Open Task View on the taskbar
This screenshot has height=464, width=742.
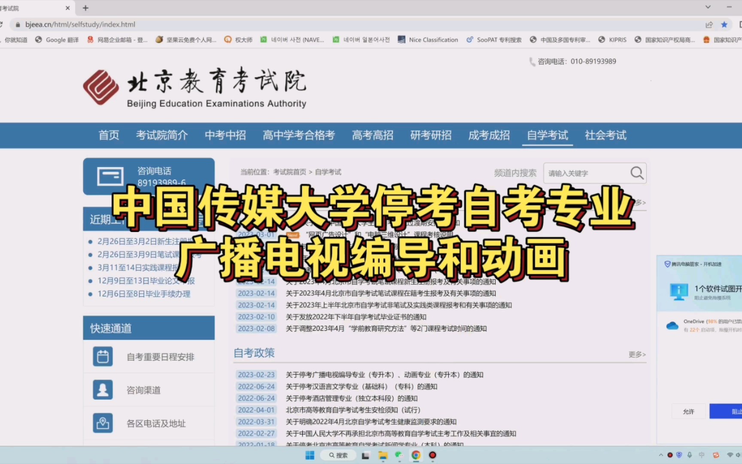[x=365, y=455]
